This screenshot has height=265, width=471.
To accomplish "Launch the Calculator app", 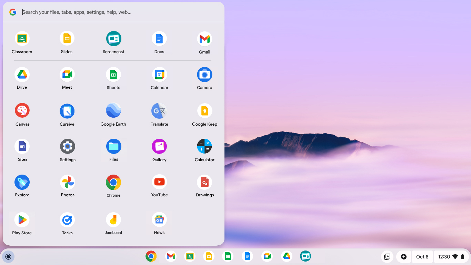I will pos(204,146).
